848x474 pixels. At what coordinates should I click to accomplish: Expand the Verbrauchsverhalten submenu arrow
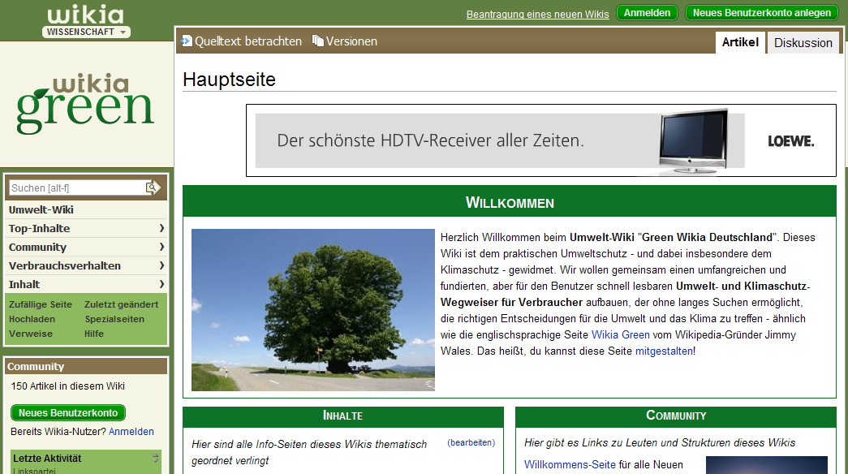click(x=161, y=265)
